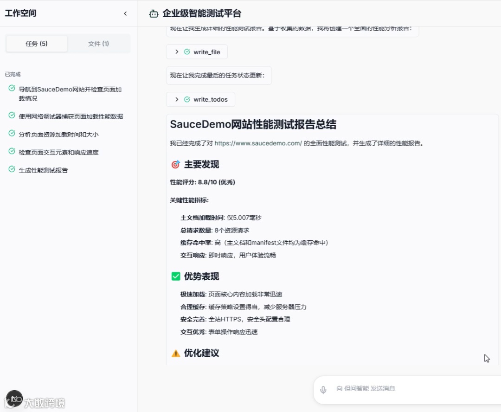Click the 已完成 section label

click(13, 74)
